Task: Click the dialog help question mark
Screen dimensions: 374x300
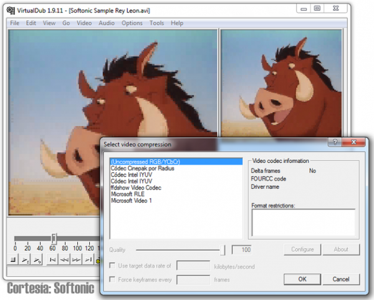Action: pyautogui.click(x=336, y=143)
